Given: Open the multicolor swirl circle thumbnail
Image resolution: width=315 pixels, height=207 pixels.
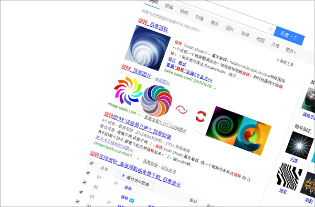Looking at the screenshot, I should click(156, 101).
